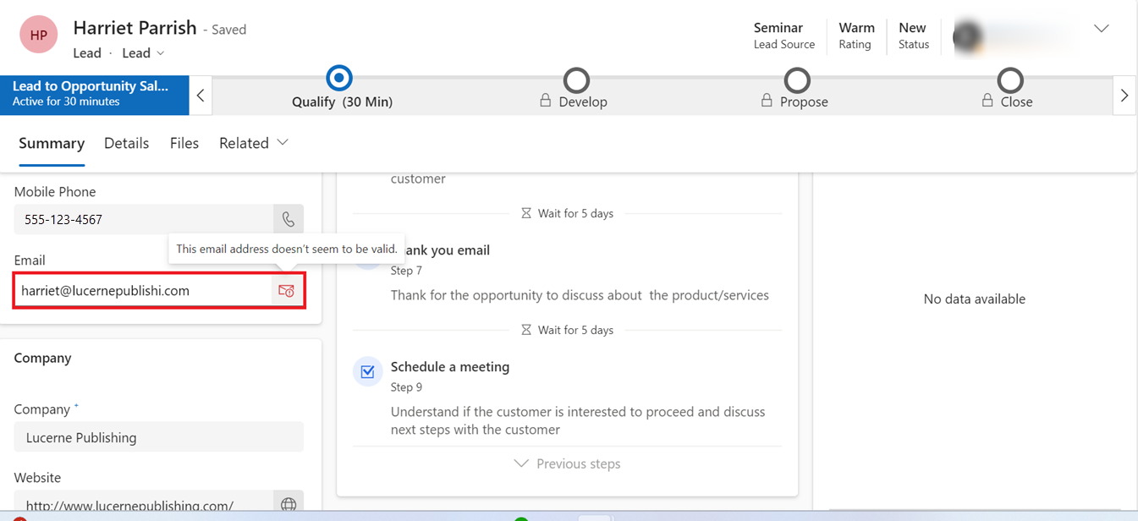Screen dimensions: 1138x521
Task: Click the Email address field
Action: click(144, 291)
